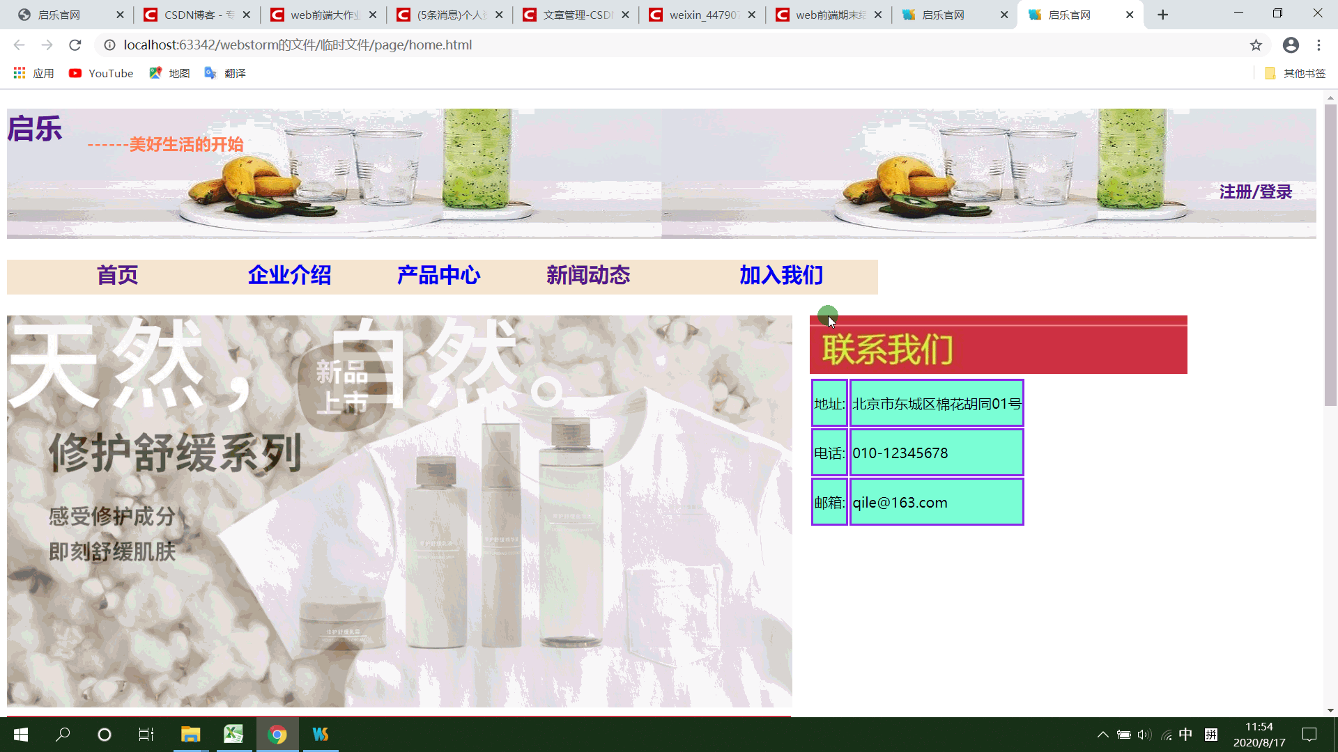Click the search taskbar icon

point(61,735)
